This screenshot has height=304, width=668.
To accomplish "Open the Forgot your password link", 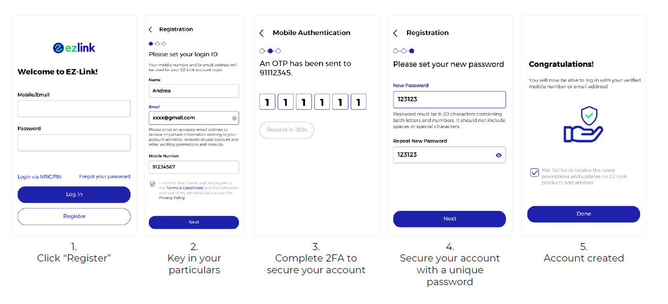I will coord(104,176).
